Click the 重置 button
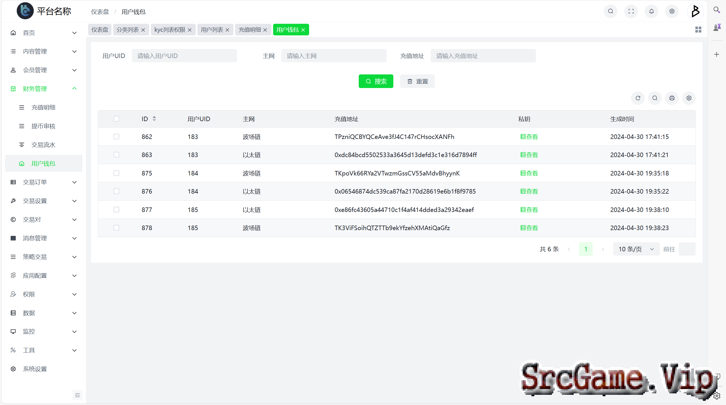This screenshot has width=726, height=405. [417, 82]
